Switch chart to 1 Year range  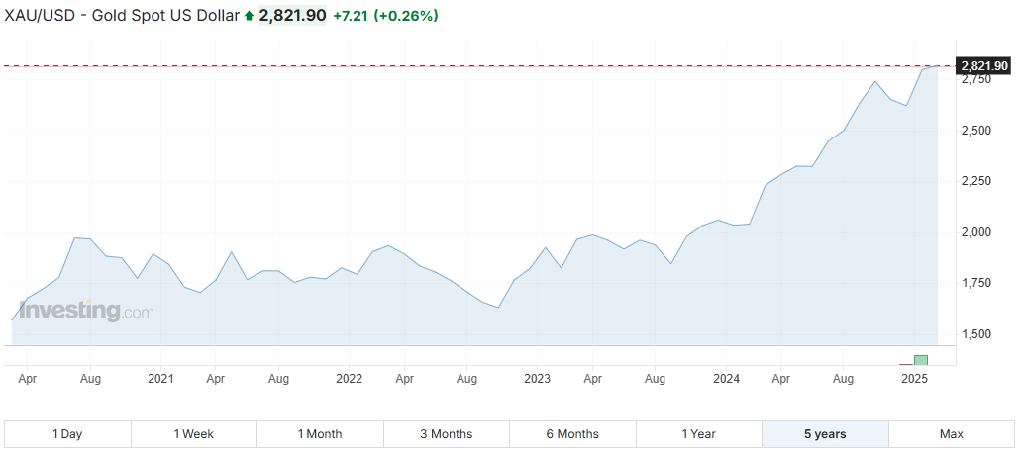[699, 434]
